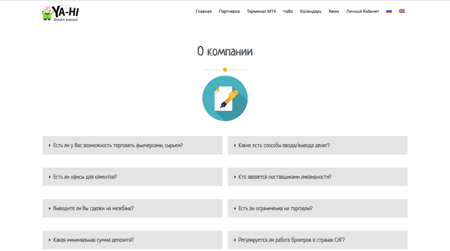Open the Календарь menu item

point(311,11)
